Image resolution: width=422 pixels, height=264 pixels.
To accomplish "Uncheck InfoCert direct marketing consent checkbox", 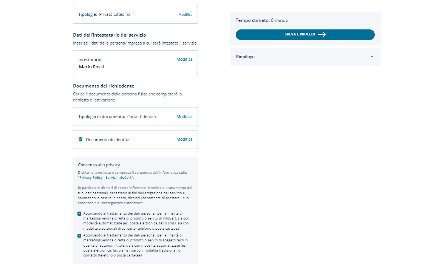I will tap(79, 213).
